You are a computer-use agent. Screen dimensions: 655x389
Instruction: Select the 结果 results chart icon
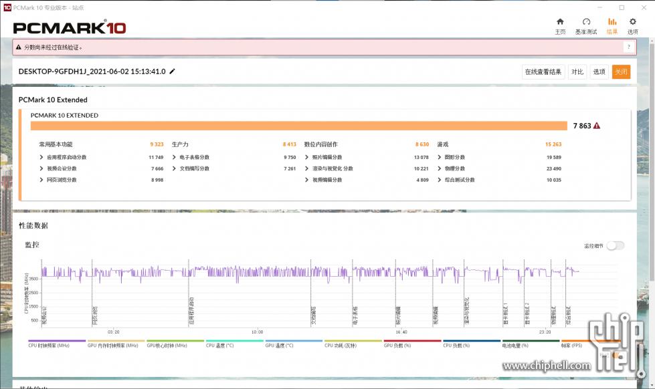(x=612, y=25)
